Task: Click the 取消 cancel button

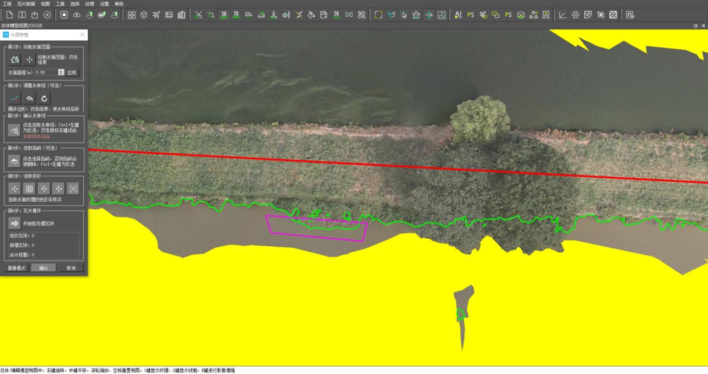Action: pos(71,268)
